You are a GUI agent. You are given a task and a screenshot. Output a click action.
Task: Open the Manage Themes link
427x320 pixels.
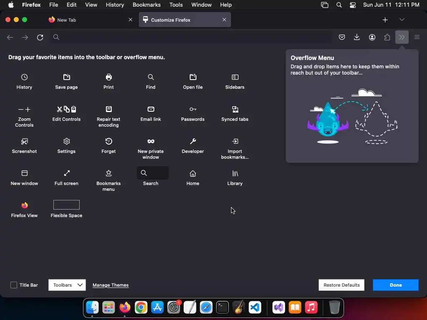tap(111, 285)
